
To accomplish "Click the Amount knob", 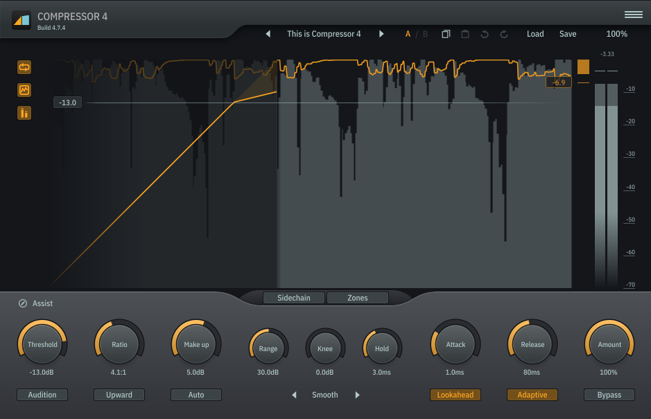I will 609,344.
